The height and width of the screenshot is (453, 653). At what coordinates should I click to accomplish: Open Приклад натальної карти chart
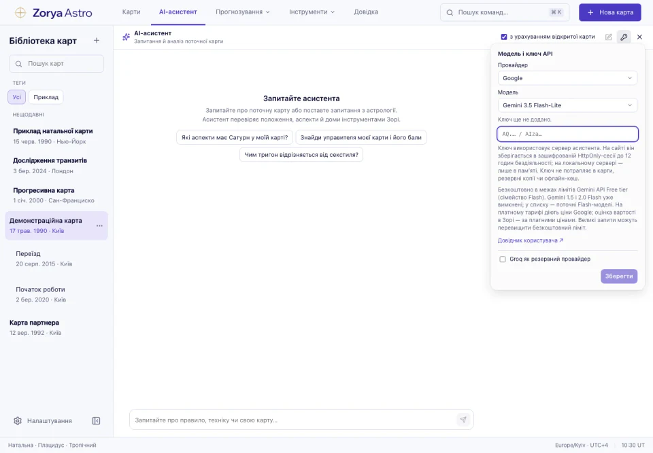56,136
